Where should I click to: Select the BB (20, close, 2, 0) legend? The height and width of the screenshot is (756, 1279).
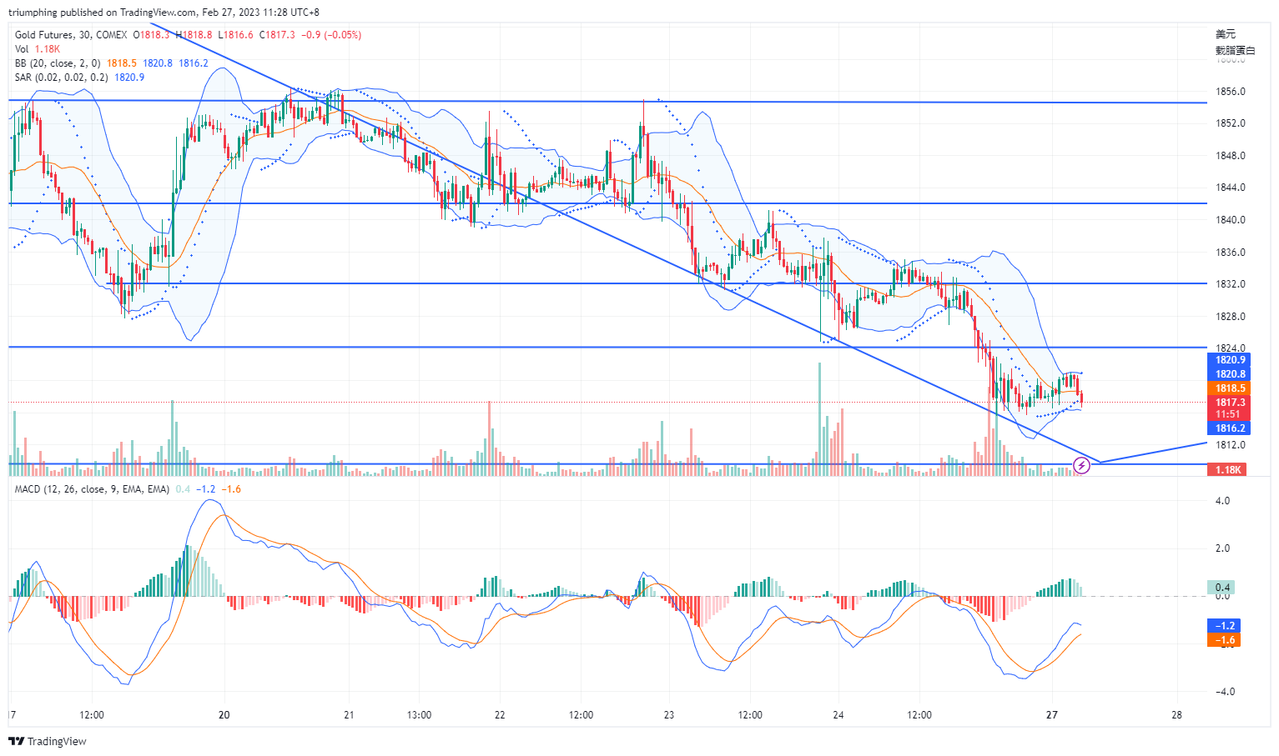click(58, 63)
